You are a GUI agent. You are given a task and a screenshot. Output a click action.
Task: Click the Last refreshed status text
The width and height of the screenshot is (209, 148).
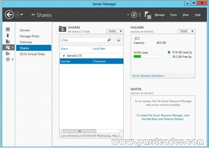click(91, 136)
